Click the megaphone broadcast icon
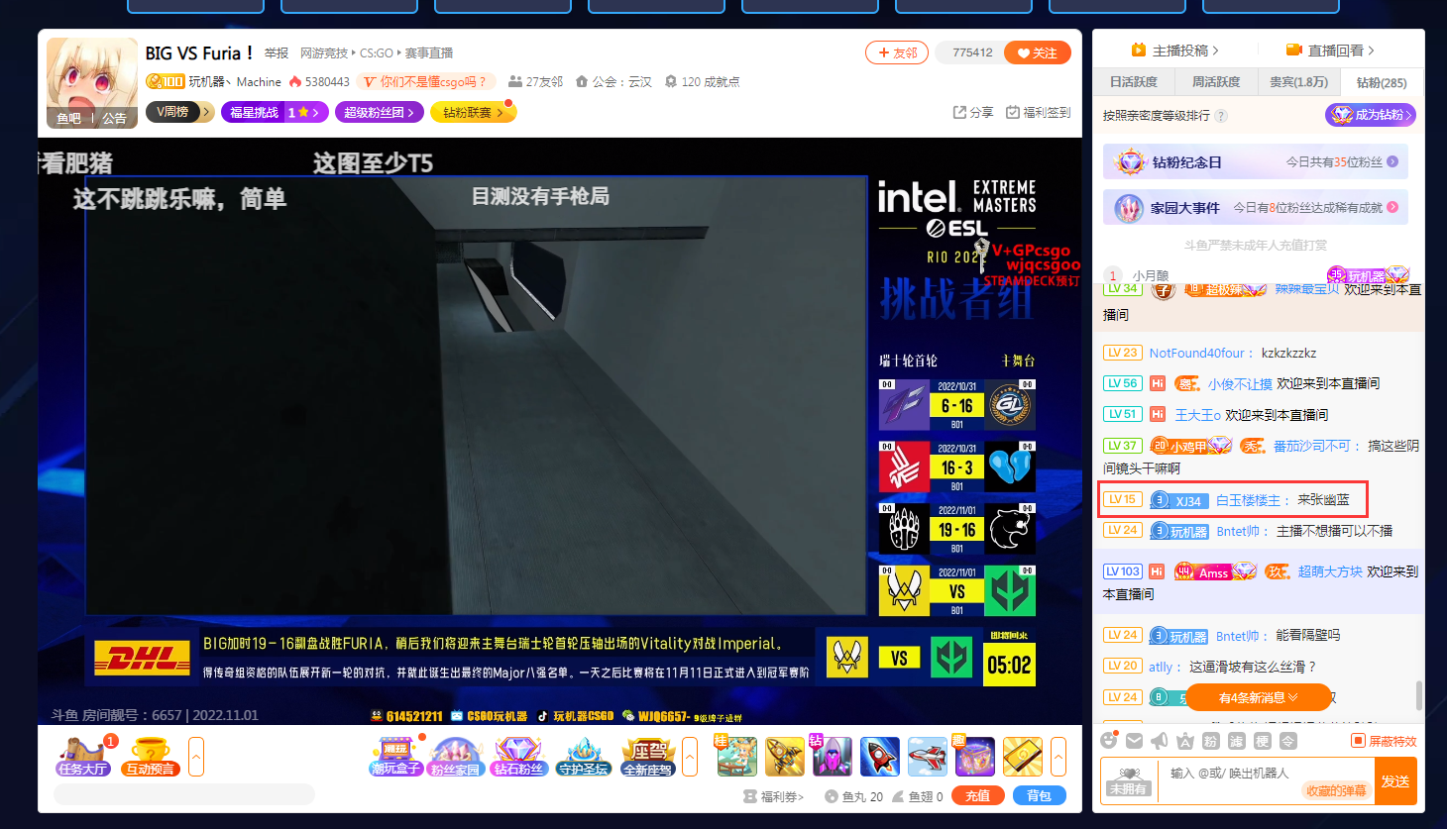This screenshot has width=1447, height=829. [1160, 741]
